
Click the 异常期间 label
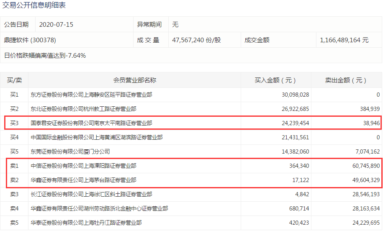tap(149, 25)
